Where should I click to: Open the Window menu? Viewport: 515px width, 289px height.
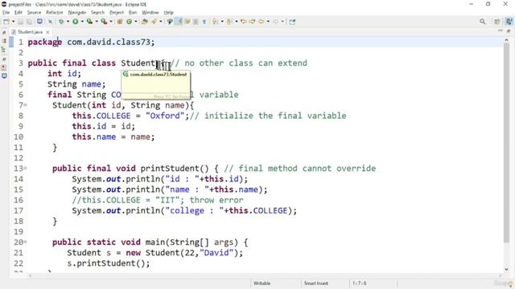[x=150, y=13]
